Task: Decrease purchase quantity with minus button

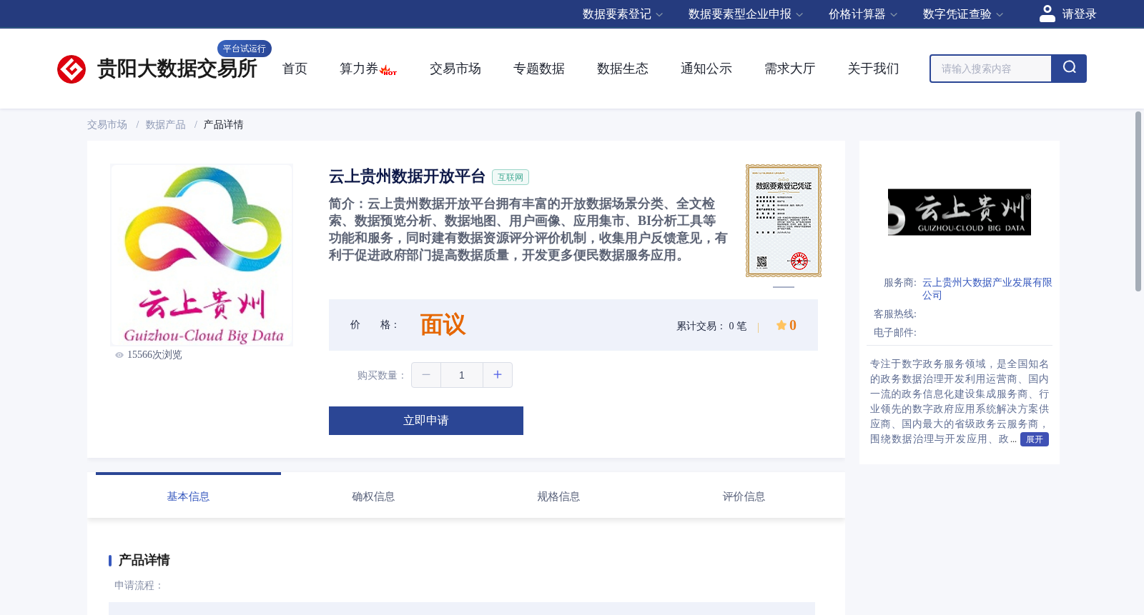Action: coord(426,375)
